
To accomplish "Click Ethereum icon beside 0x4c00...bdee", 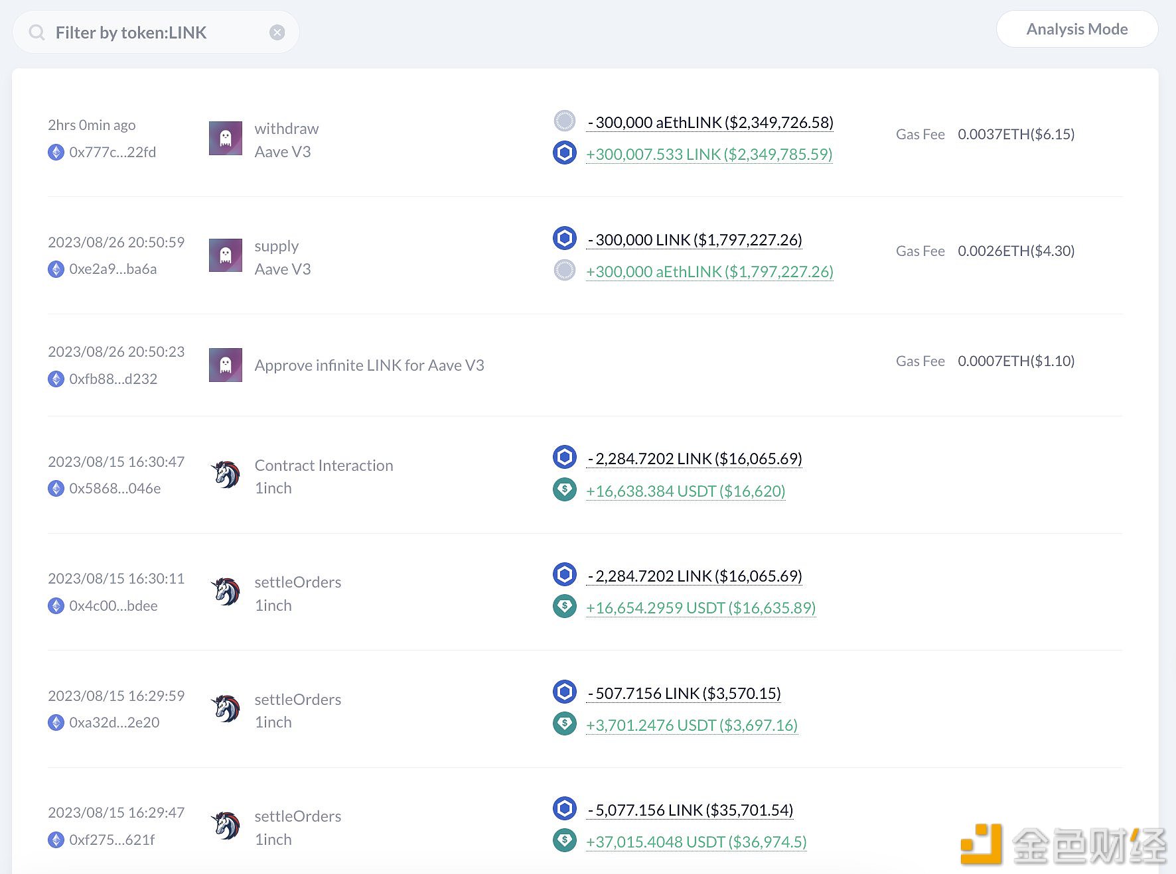I will point(56,606).
